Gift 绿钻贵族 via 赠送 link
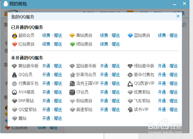 (116, 44)
